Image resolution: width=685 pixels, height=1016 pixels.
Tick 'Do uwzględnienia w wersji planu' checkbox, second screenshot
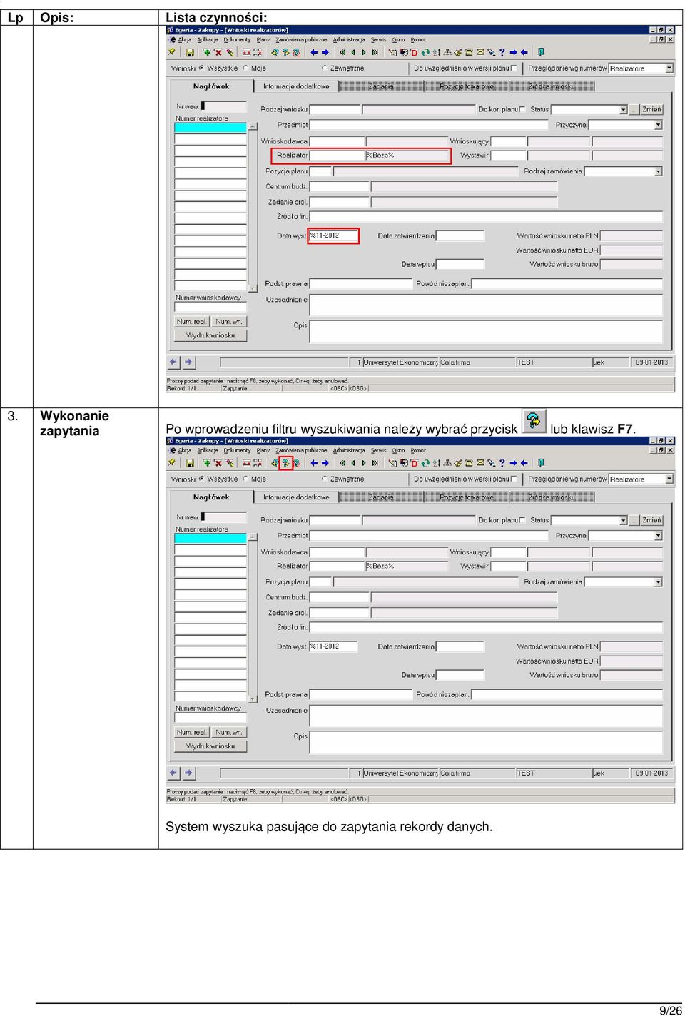[x=514, y=479]
